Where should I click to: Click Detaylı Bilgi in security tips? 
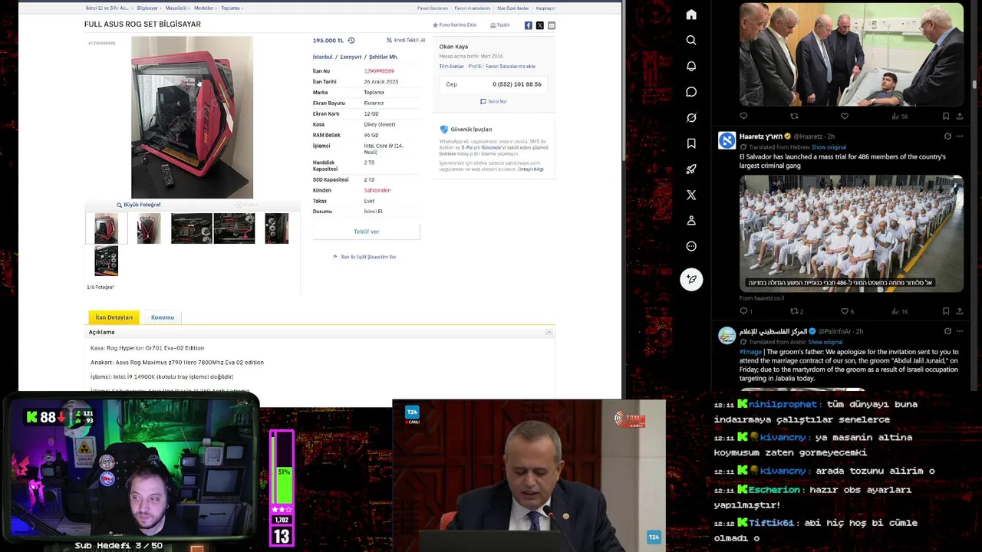531,169
